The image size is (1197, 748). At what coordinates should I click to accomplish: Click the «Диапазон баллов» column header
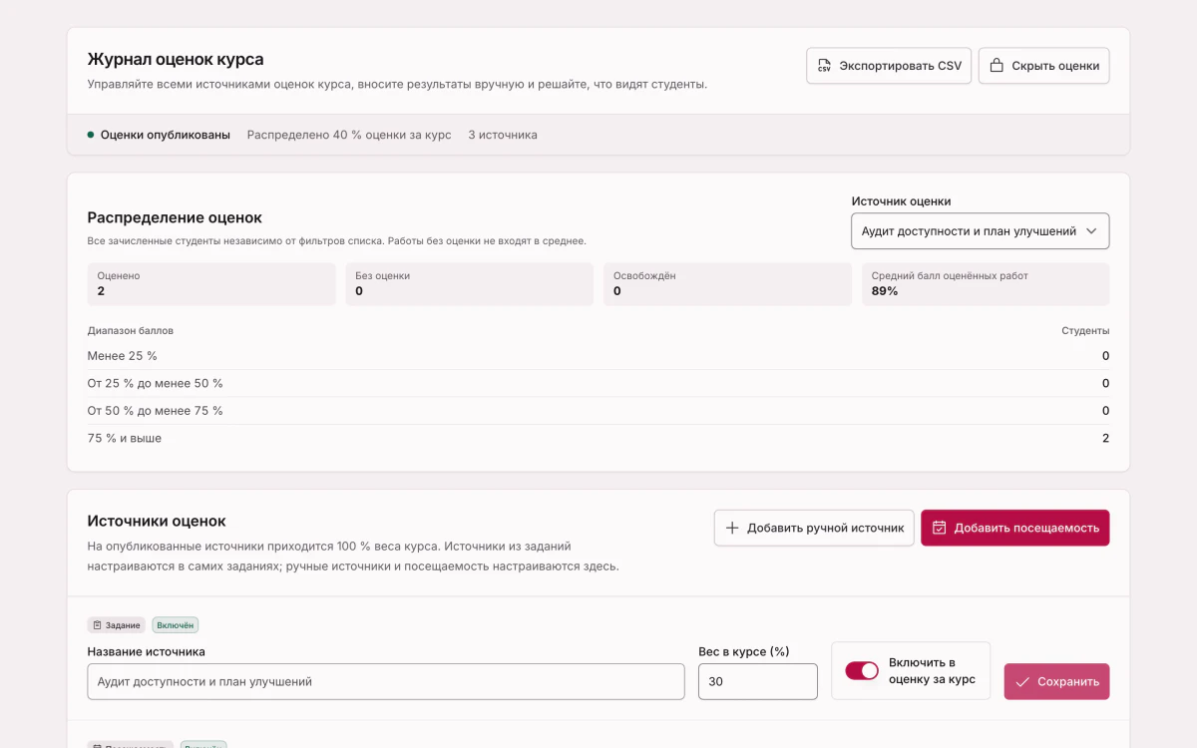[x=131, y=330]
